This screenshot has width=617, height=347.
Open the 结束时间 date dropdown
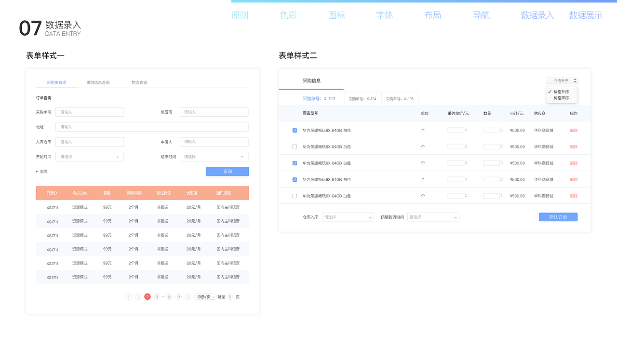tap(214, 157)
